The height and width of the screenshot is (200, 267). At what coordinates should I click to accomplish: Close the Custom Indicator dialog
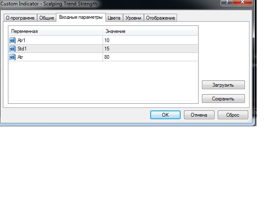tap(242, 2)
